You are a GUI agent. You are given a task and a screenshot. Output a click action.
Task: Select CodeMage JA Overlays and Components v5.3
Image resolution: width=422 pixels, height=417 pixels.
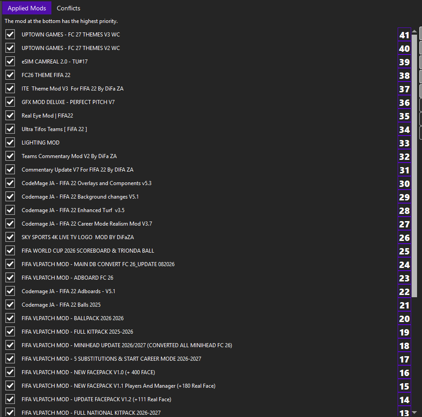click(x=87, y=183)
